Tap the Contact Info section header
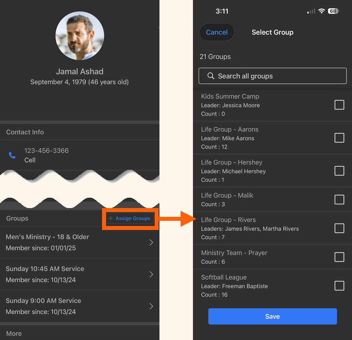Image resolution: width=352 pixels, height=340 pixels. [25, 132]
